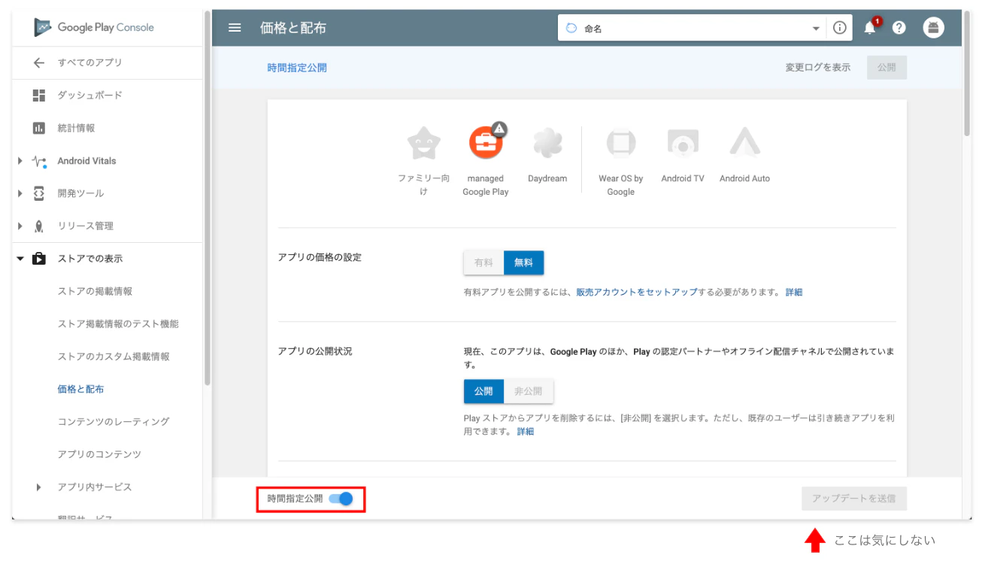Expand the リリース管理 section
This screenshot has height=564, width=982.
tap(21, 226)
